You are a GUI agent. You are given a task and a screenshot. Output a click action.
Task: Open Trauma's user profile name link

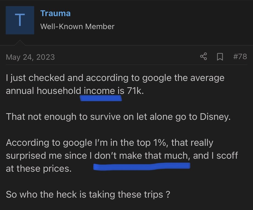55,13
